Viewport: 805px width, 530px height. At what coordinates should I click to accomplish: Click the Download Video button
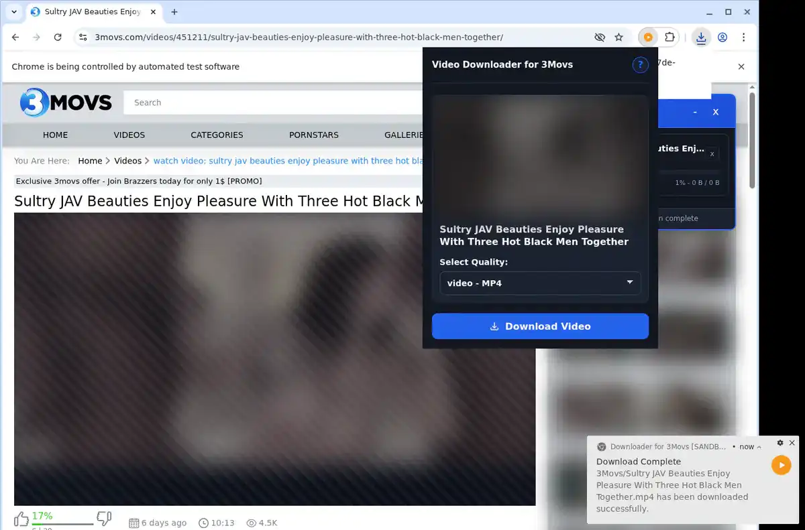pyautogui.click(x=540, y=326)
